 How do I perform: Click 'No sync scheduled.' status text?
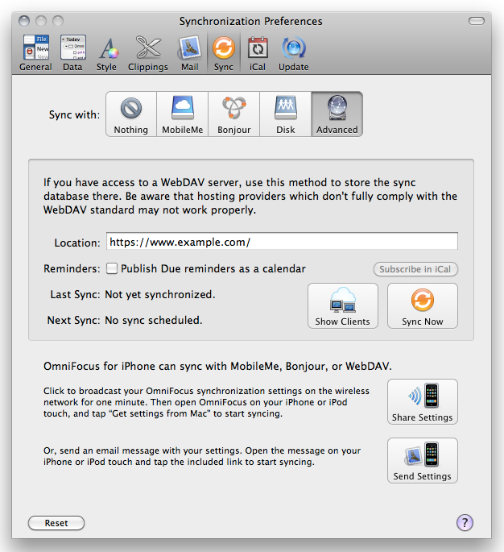154,320
